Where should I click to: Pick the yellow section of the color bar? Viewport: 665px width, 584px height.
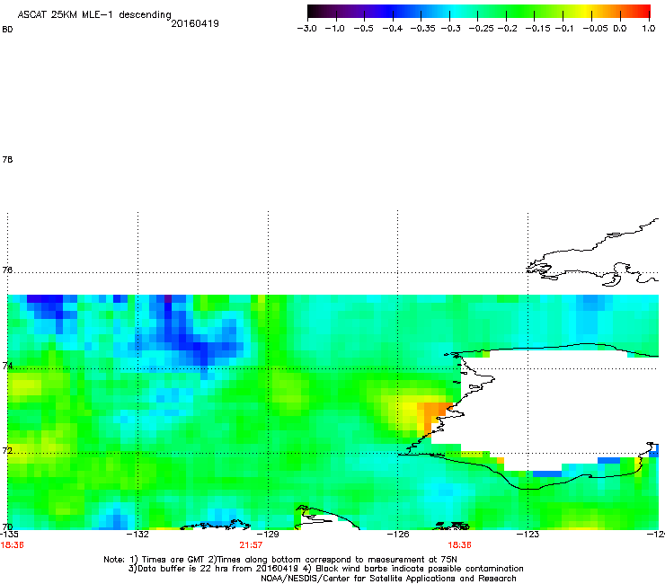[584, 12]
